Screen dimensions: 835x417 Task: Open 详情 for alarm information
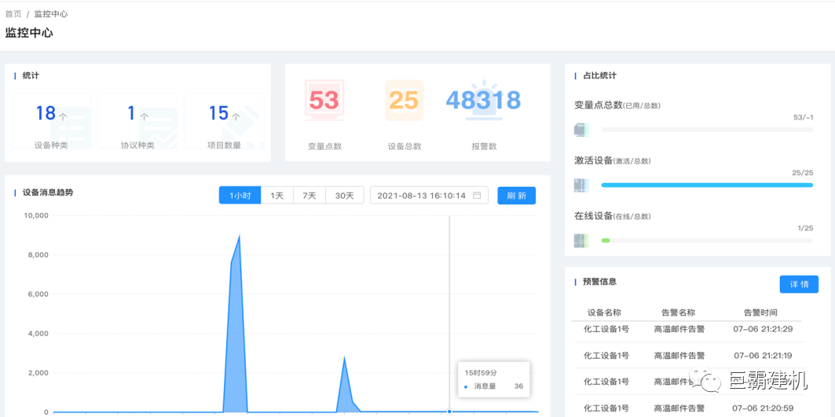[799, 284]
